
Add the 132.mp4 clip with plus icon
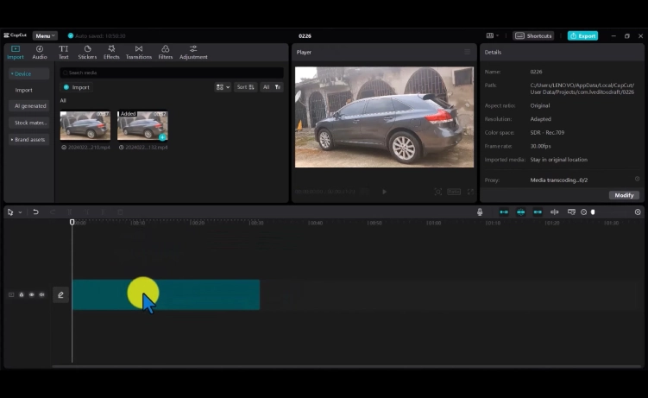[162, 136]
